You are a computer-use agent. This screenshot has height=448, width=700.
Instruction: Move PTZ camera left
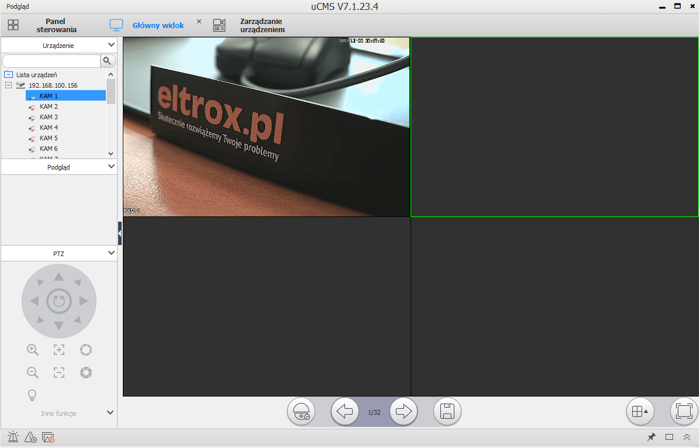tap(35, 301)
